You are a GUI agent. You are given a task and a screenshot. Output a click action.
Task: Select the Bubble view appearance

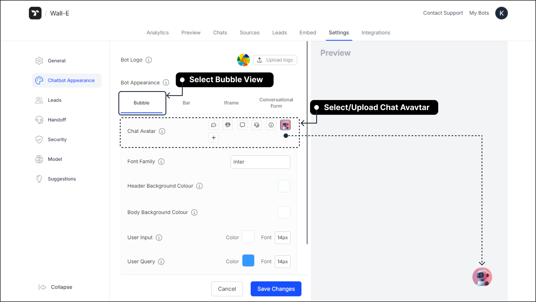click(141, 103)
